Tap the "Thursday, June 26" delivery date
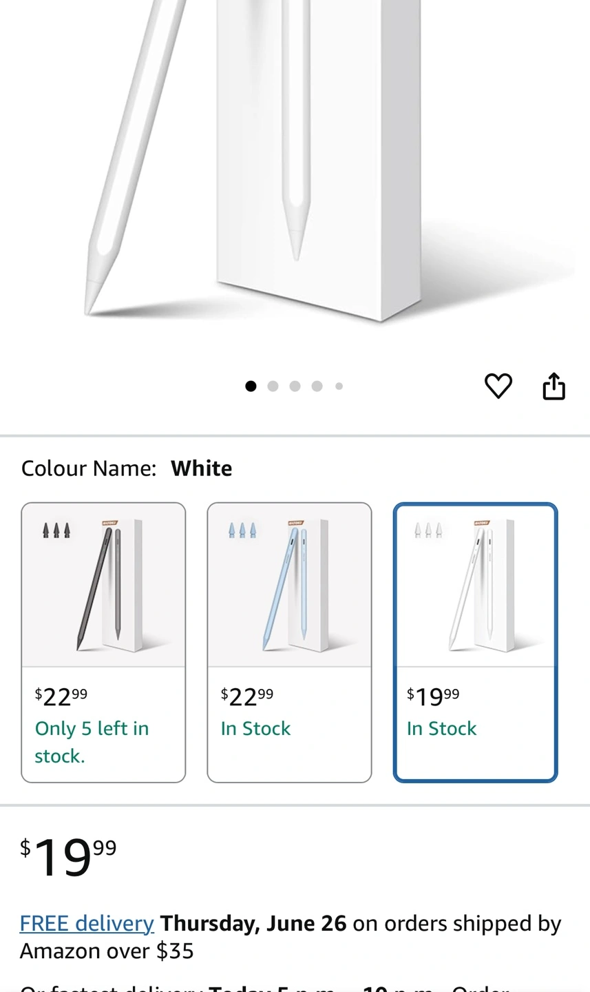Screen dimensions: 590x992 253,923
